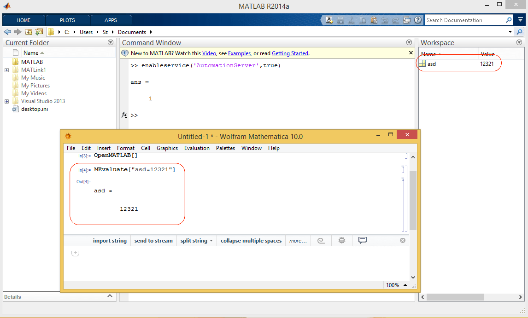Image resolution: width=528 pixels, height=318 pixels.
Task: Click the magnifier in Search Documentation box
Action: click(x=509, y=20)
